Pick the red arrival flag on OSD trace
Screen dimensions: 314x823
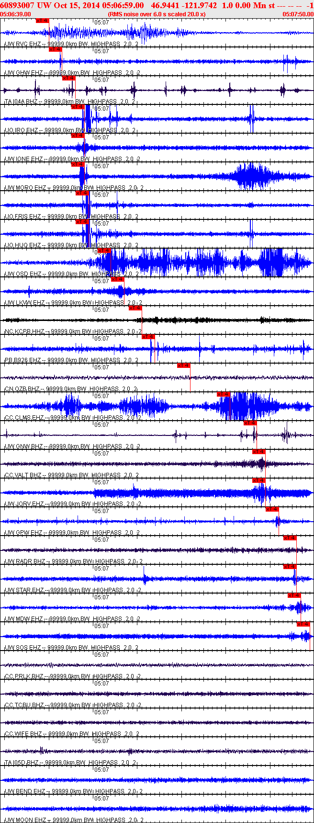(104, 251)
